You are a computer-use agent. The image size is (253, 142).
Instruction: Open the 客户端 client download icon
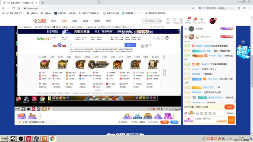point(188,21)
